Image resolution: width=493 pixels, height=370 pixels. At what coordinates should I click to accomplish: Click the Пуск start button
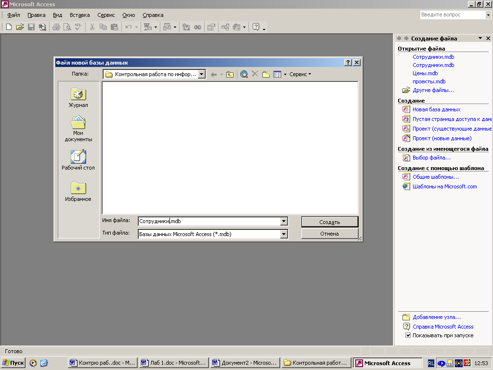(13, 363)
